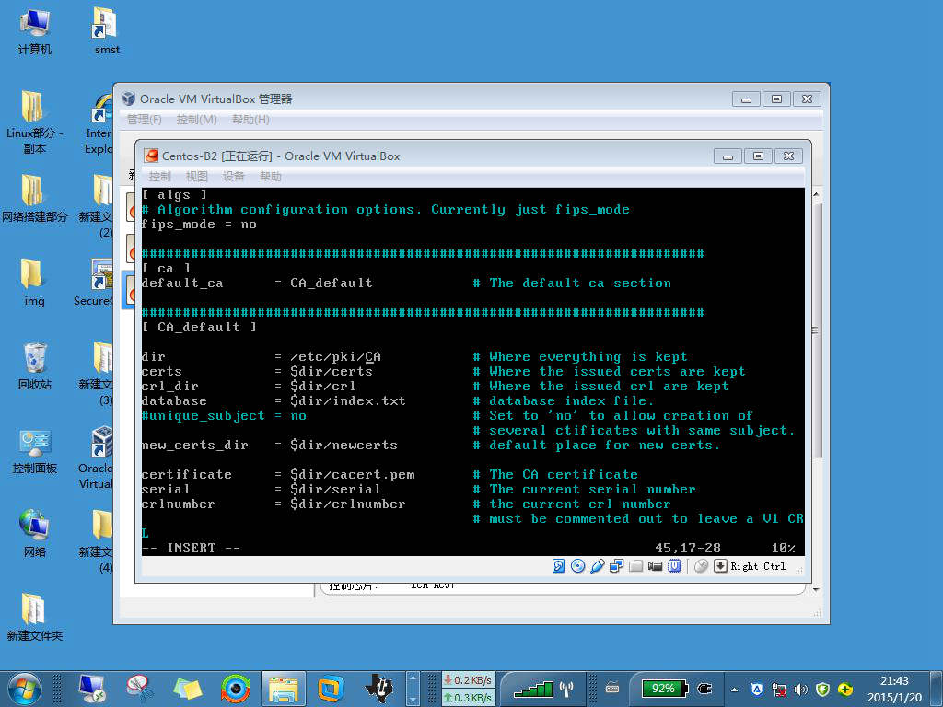Click the network speed 0.2 KB/s monitor
The height and width of the screenshot is (707, 943).
point(469,680)
